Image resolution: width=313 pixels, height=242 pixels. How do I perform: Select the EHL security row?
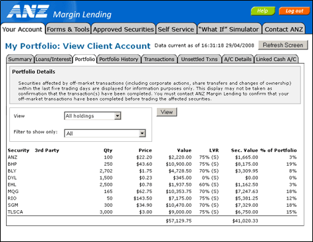tap(152, 185)
